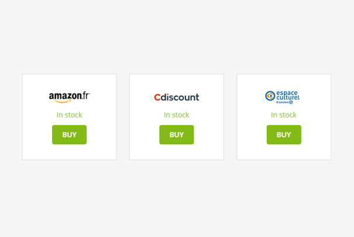The width and height of the screenshot is (354, 237).
Task: Click the espace culturel logo
Action: 282,97
